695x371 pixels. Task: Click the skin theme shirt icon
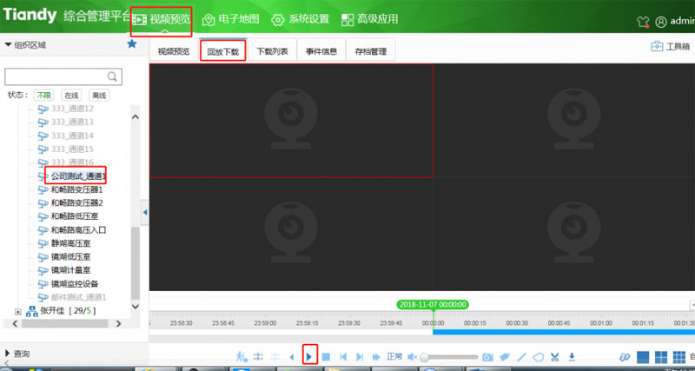643,22
